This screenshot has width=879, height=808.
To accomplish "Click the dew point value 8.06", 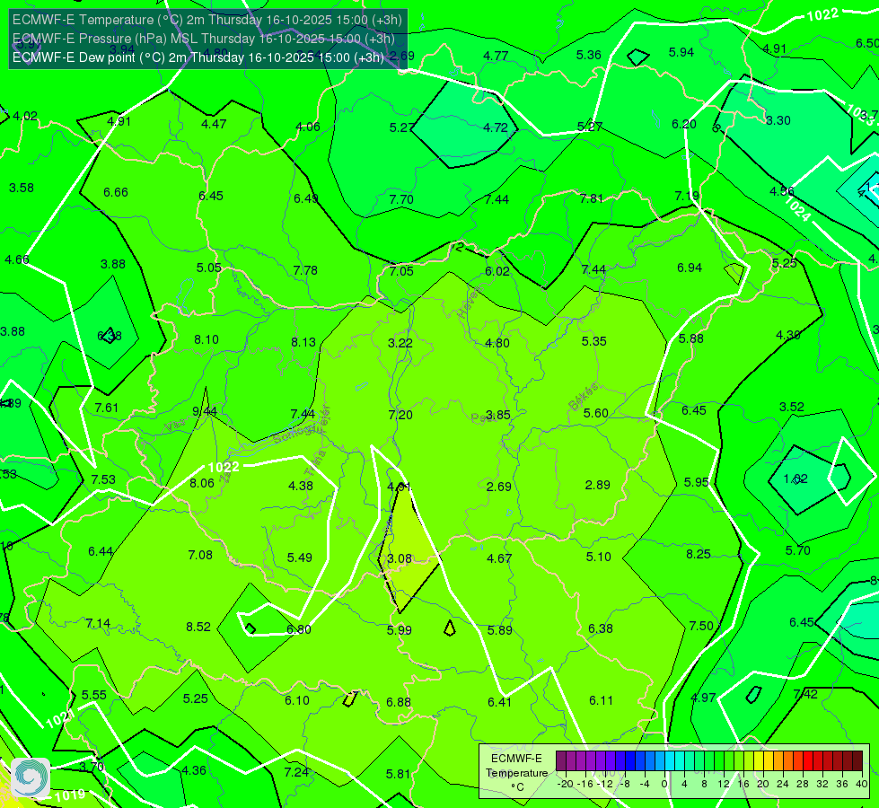I will coord(202,483).
